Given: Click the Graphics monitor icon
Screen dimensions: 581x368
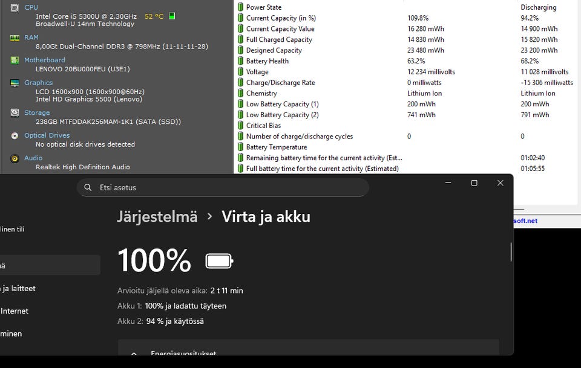Looking at the screenshot, I should pos(15,83).
